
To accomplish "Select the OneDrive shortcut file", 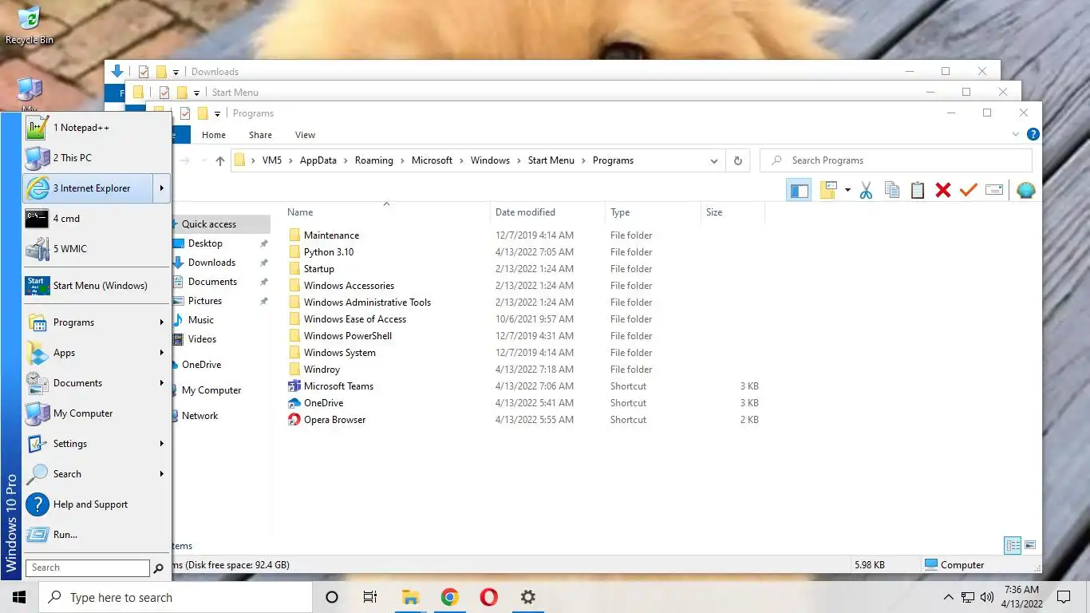I will pos(323,403).
